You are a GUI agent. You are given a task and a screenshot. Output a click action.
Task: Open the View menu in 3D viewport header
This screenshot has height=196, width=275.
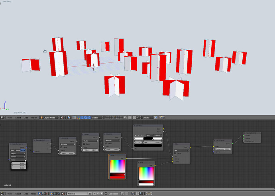point(10,118)
